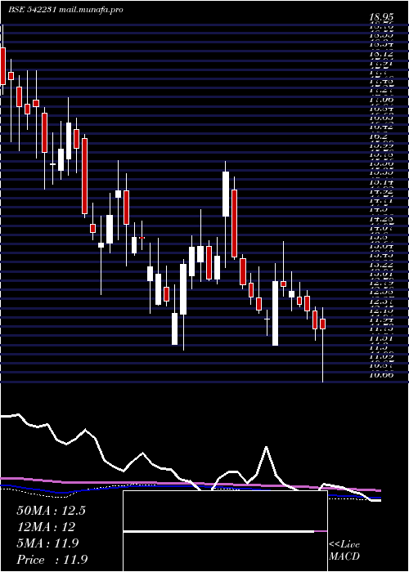Click the <<Live MACD label
The width and height of the screenshot is (409, 572).
coord(344,550)
